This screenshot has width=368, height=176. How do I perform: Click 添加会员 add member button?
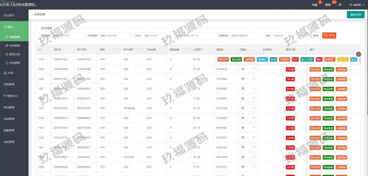(355, 14)
